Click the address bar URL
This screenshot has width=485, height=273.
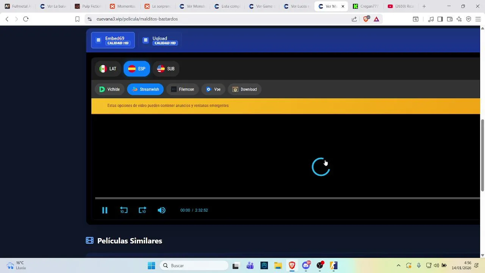[137, 19]
